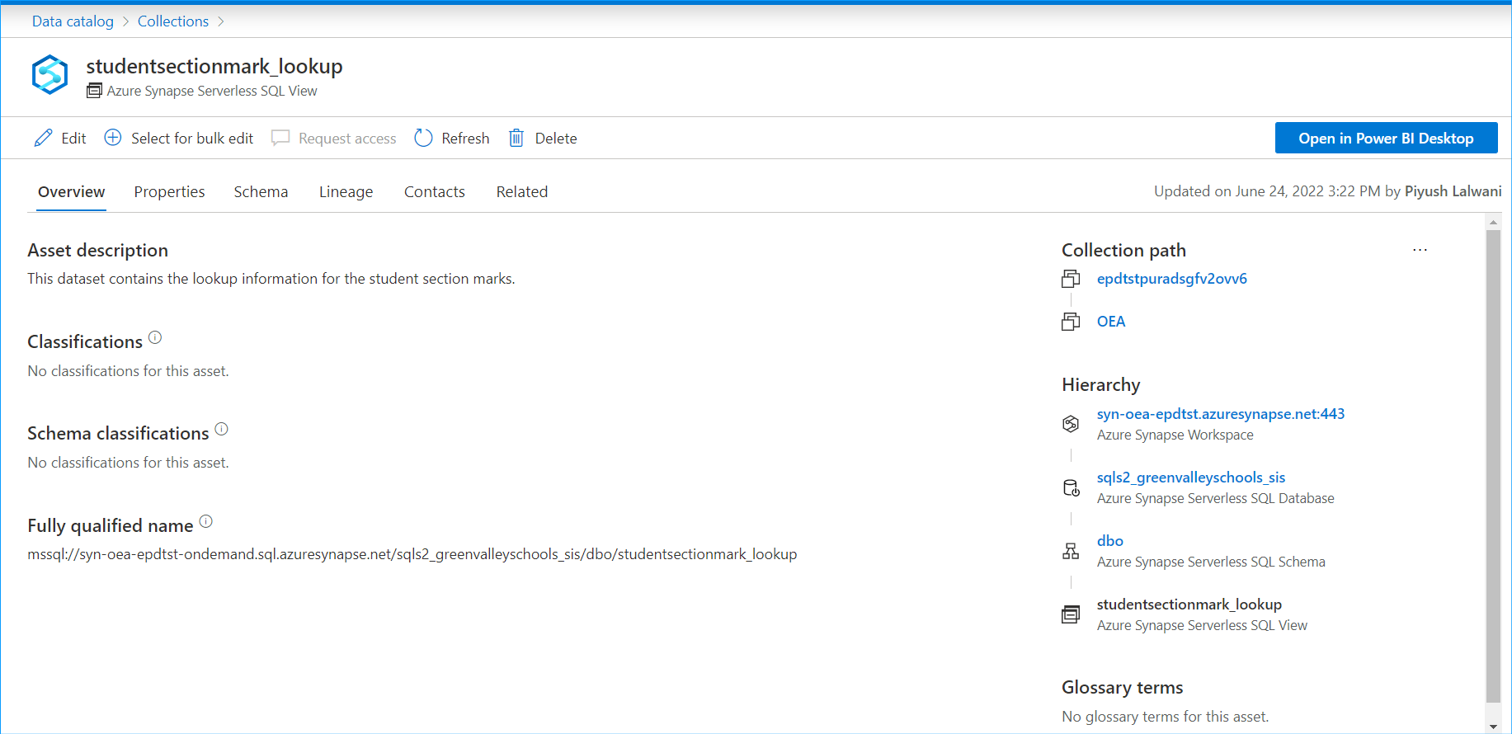
Task: Click the Refresh circular arrow icon
Action: click(423, 138)
